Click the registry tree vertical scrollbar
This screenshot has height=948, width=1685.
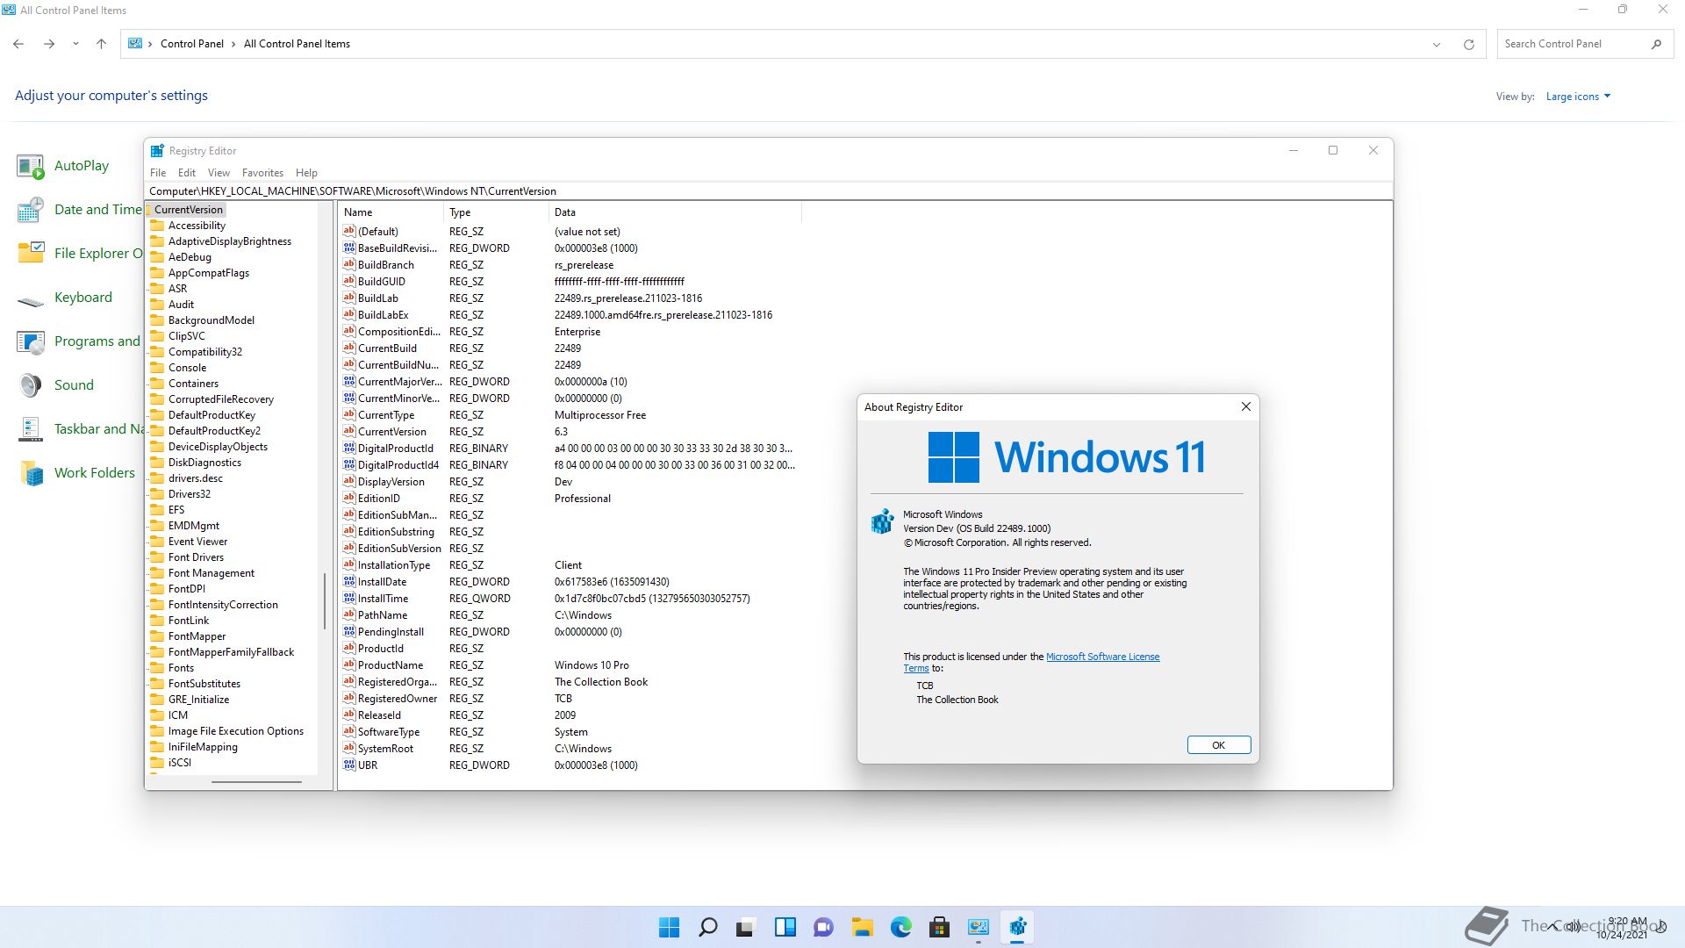coord(325,601)
